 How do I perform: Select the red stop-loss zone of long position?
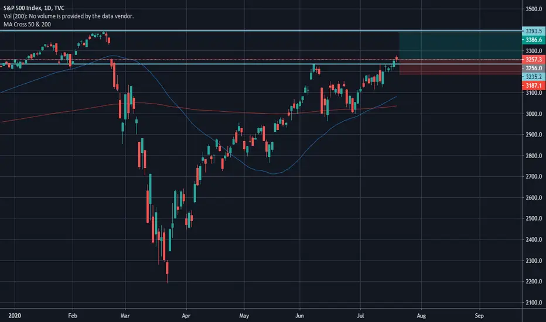click(x=460, y=67)
